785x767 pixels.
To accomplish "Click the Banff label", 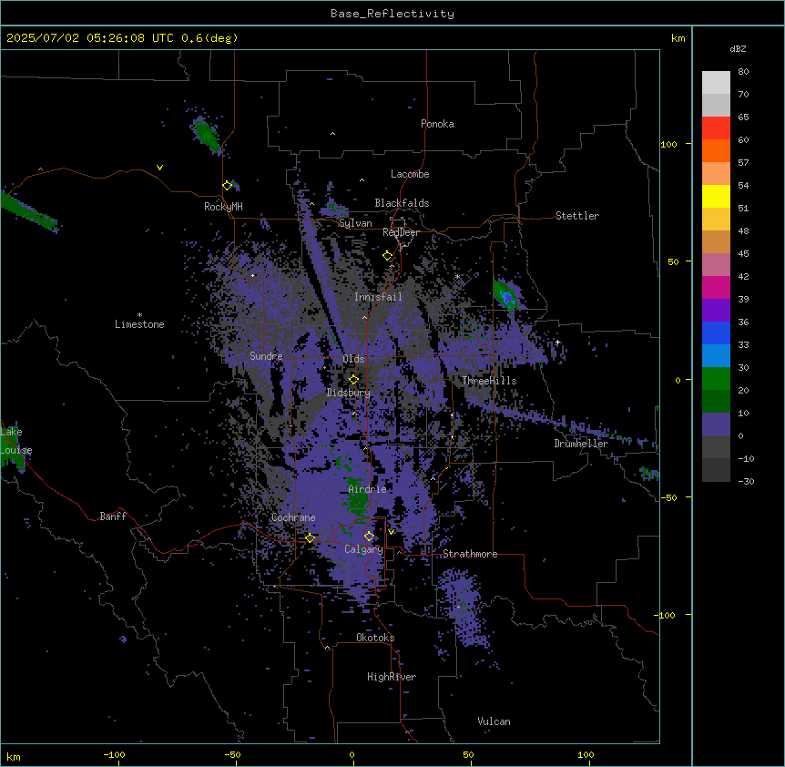I will pyautogui.click(x=113, y=516).
